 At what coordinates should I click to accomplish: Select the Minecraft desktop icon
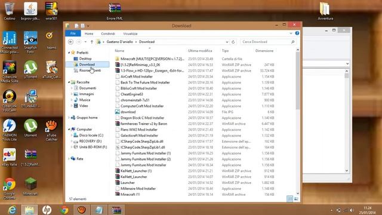pyautogui.click(x=30, y=186)
